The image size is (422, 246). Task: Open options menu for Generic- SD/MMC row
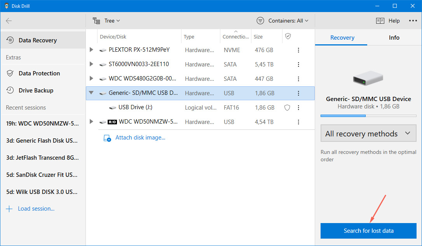click(x=298, y=93)
